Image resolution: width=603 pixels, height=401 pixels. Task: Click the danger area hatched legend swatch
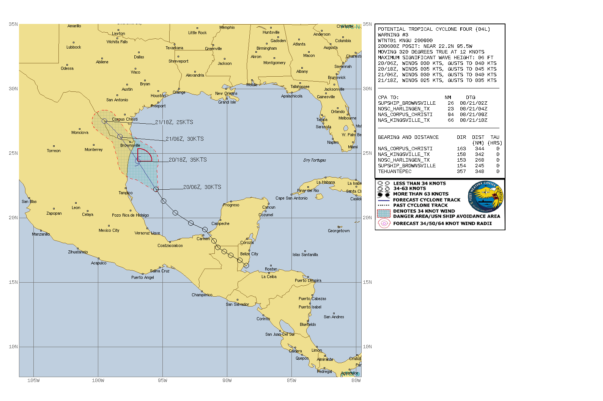pos(384,214)
